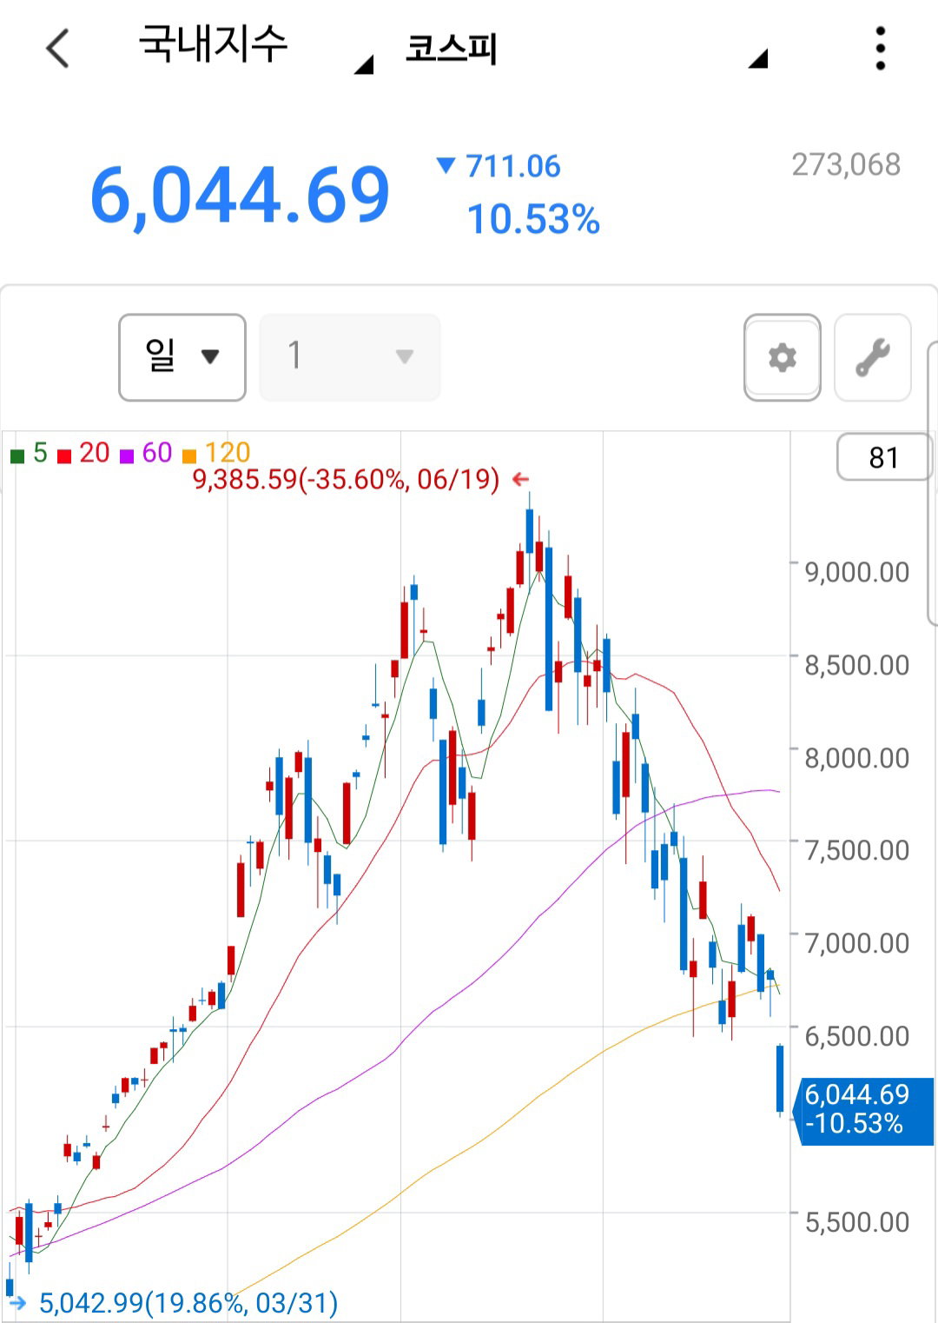The height and width of the screenshot is (1323, 938).
Task: Click the blue arrow beside 5,042.99 low
Action: coord(17,1302)
